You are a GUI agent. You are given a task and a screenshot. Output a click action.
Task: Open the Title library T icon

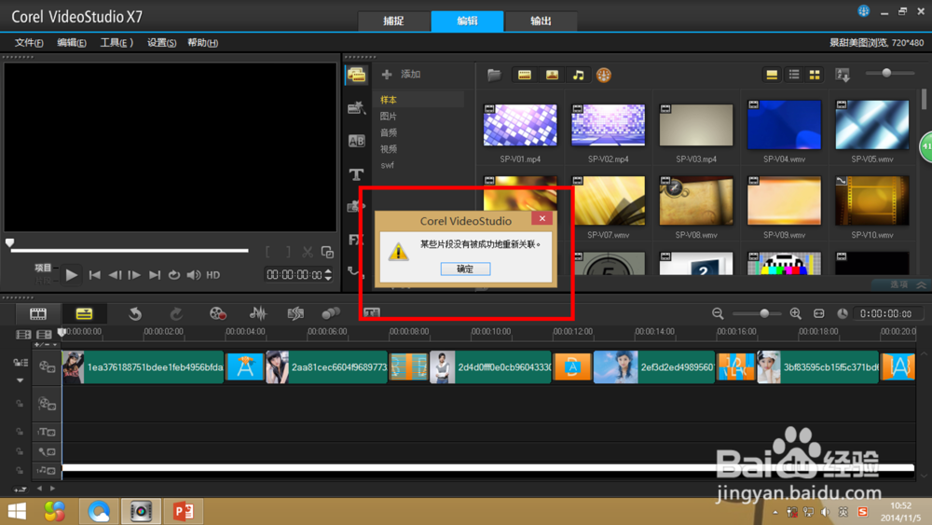click(357, 174)
